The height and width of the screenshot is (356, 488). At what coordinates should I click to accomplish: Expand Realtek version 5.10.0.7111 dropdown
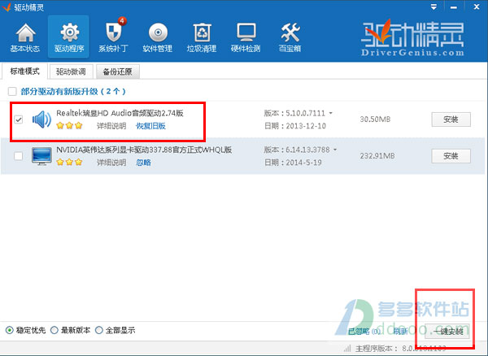pyautogui.click(x=330, y=113)
